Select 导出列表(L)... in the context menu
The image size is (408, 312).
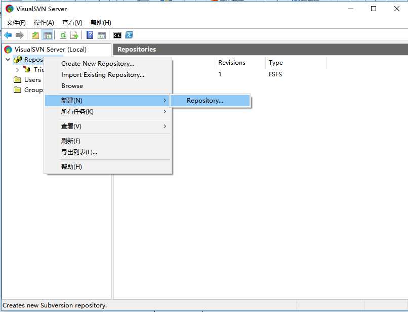pyautogui.click(x=108, y=152)
